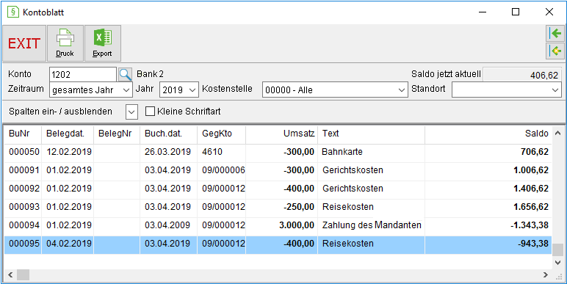The image size is (567, 284).
Task: Click the Saldo column header
Action: point(488,134)
